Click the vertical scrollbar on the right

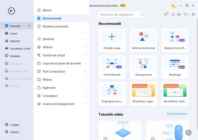pyautogui.click(x=197, y=74)
